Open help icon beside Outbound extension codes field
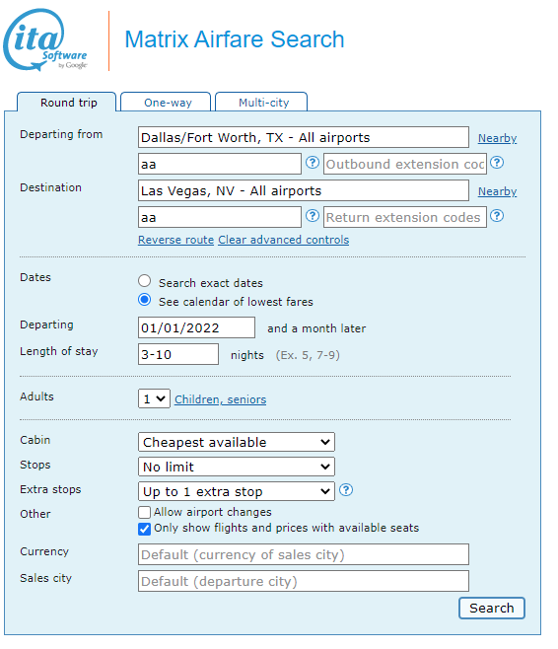The image size is (558, 649). pos(497,163)
